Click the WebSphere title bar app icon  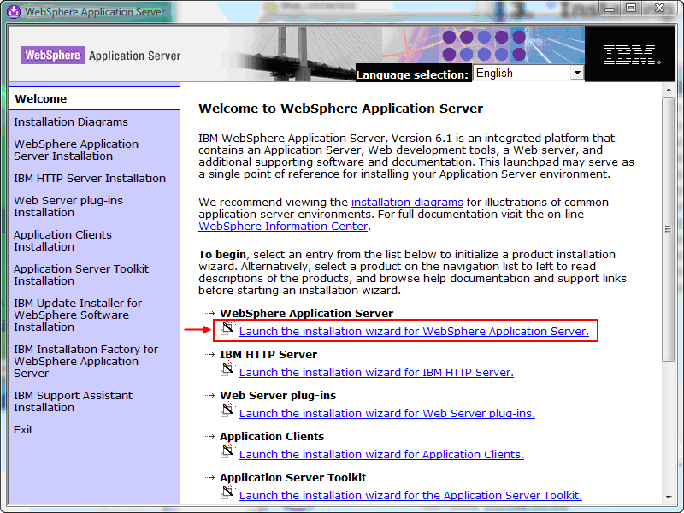14,11
